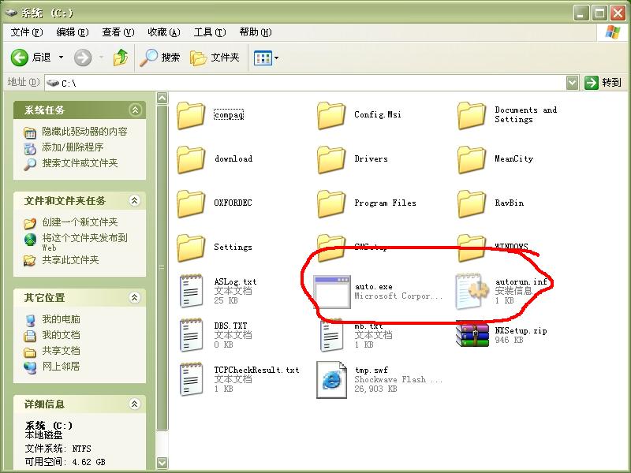Click the Windows flag logo at top right
This screenshot has width=631, height=473.
tap(613, 32)
